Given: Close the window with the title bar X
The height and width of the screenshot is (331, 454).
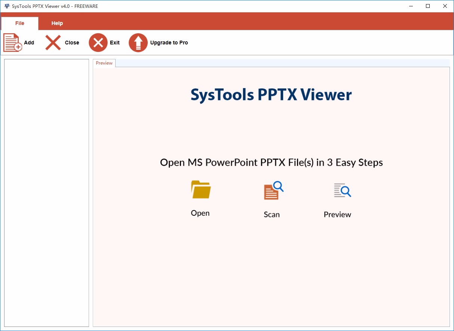Looking at the screenshot, I should [445, 6].
